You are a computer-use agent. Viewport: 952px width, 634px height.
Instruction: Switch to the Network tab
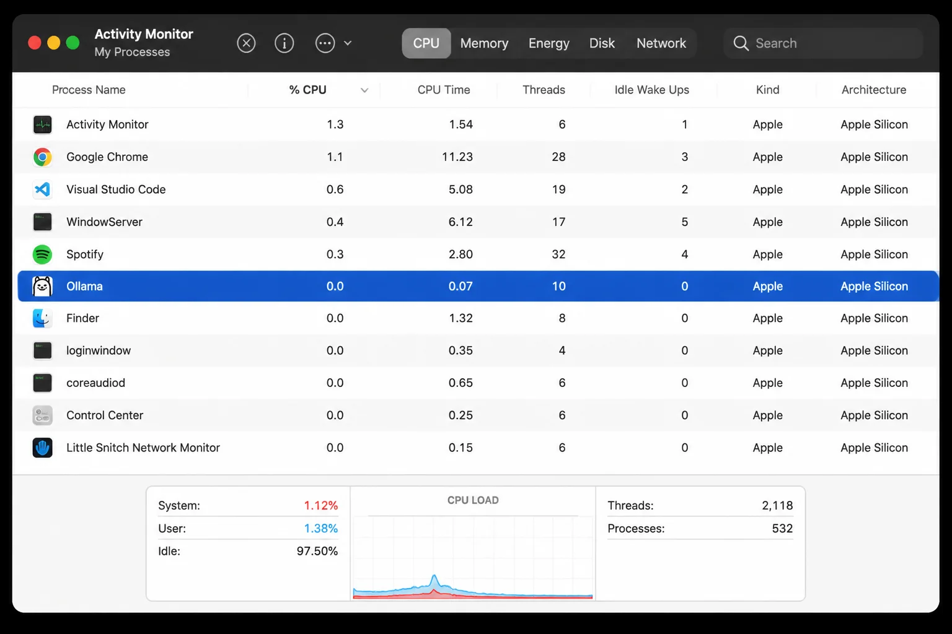click(x=661, y=43)
